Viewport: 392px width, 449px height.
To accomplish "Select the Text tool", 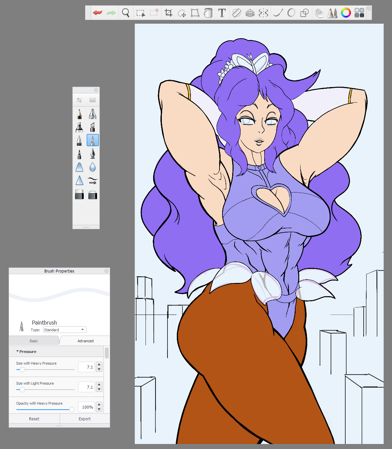I will 222,13.
